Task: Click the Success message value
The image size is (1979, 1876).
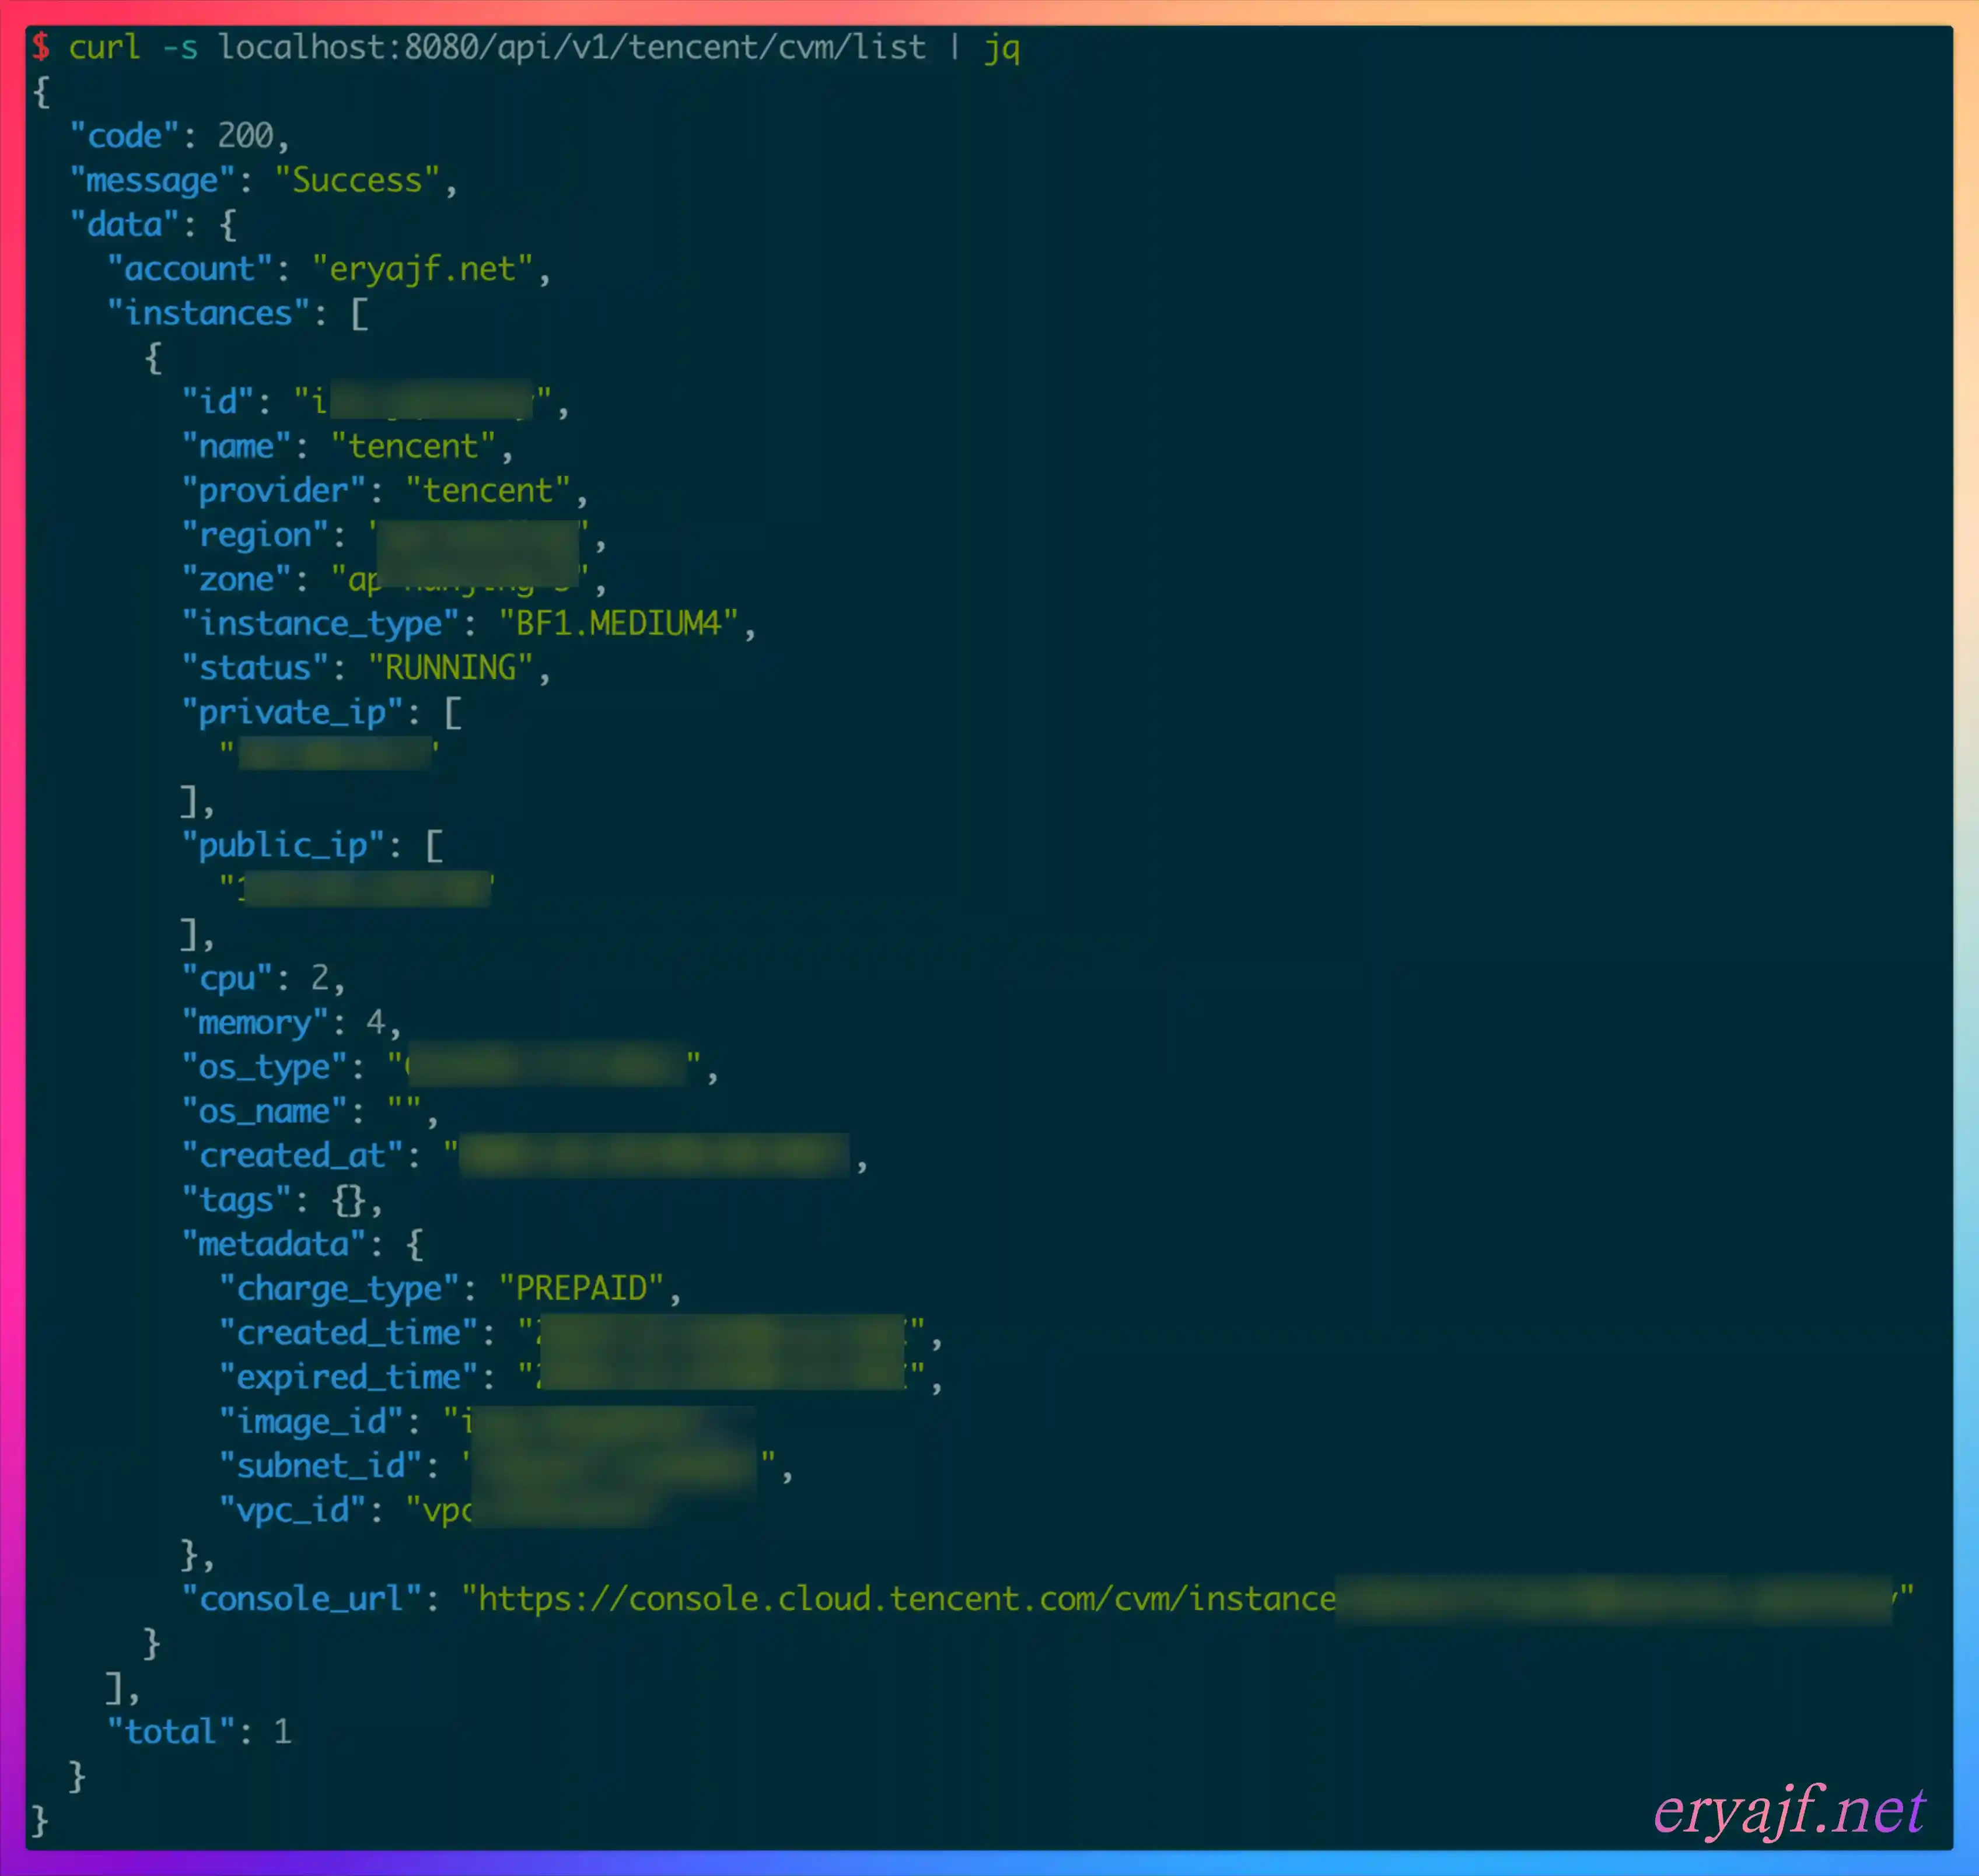Action: (356, 180)
